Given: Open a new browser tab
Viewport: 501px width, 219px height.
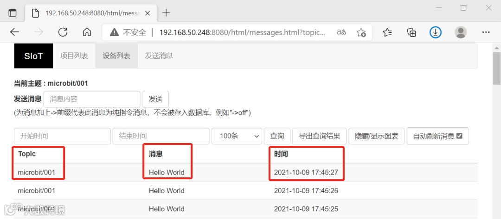Looking at the screenshot, I should pos(166,13).
